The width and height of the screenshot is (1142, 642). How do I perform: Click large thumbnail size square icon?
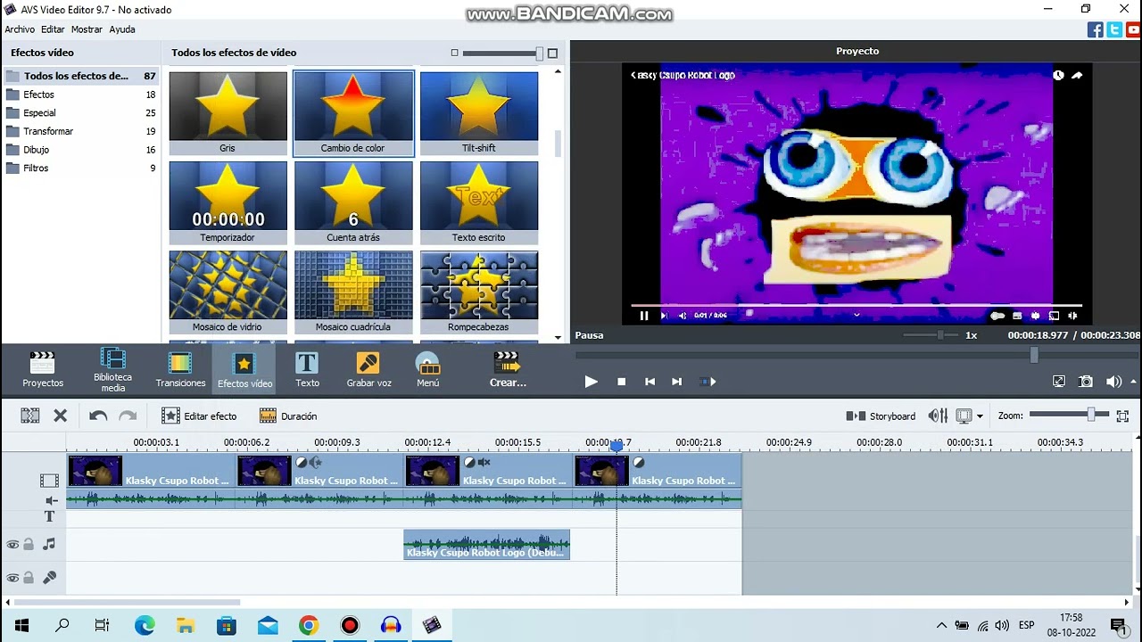[x=552, y=53]
